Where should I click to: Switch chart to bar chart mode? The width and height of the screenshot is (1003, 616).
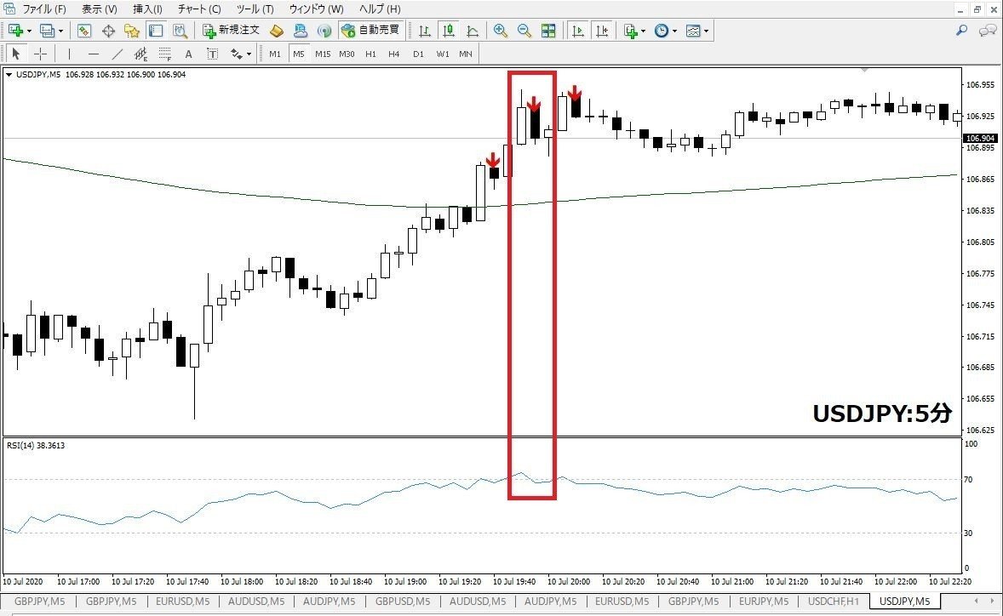[x=424, y=30]
